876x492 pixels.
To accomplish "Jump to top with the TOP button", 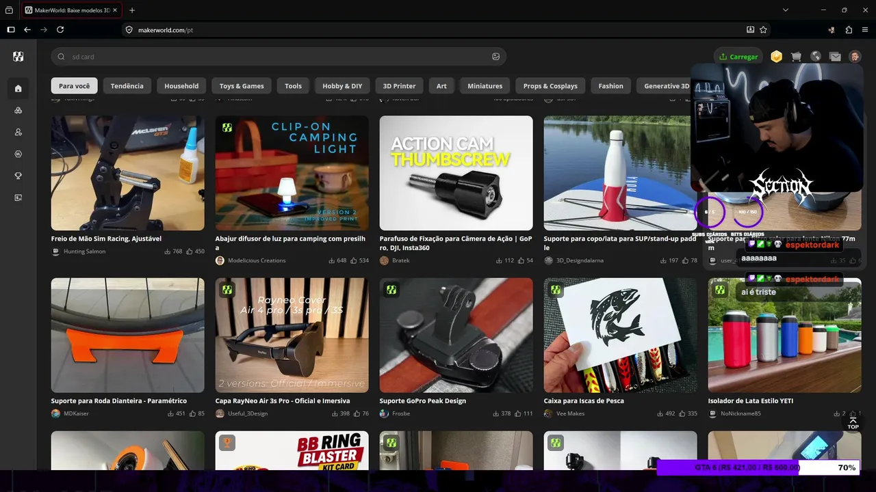I will 853,423.
